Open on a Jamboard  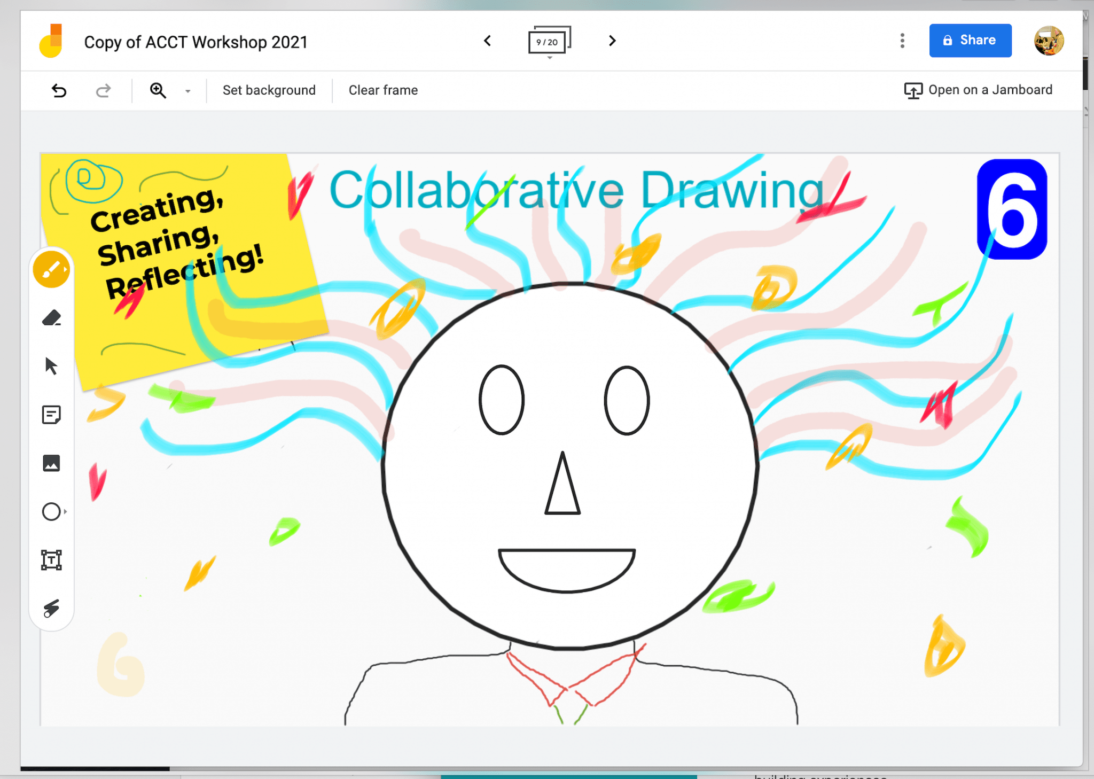978,90
